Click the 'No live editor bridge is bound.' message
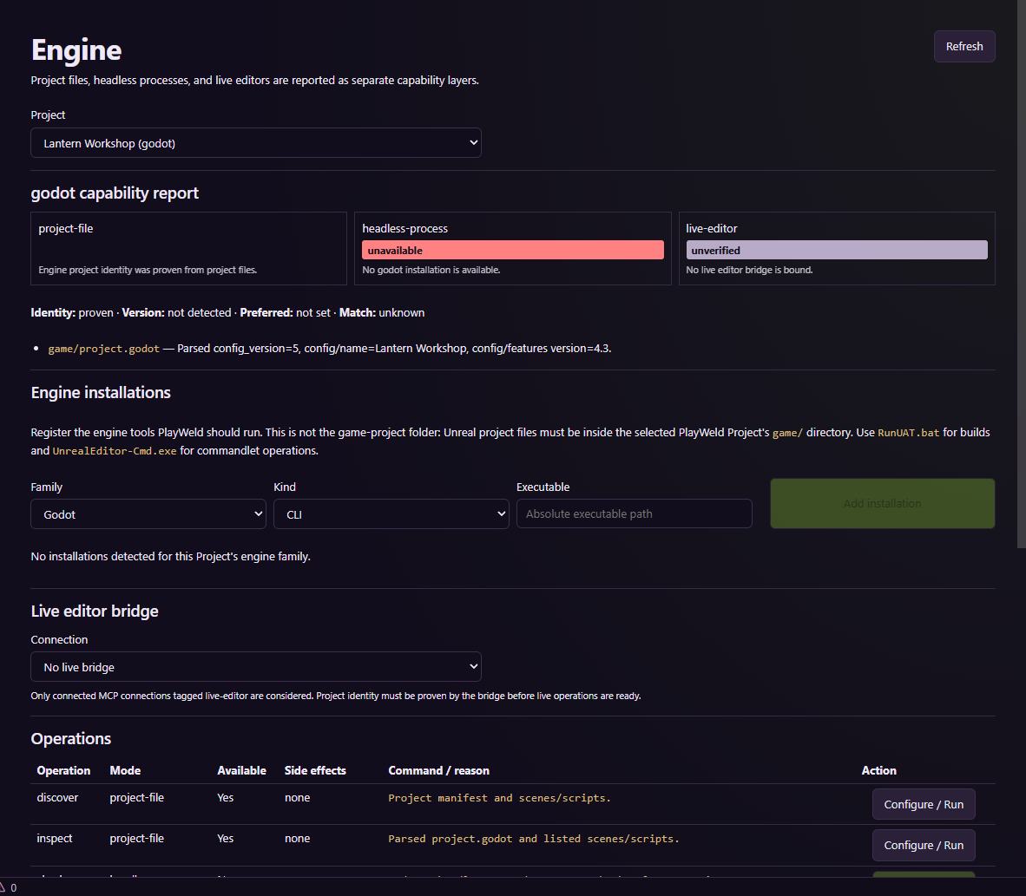 pos(749,270)
